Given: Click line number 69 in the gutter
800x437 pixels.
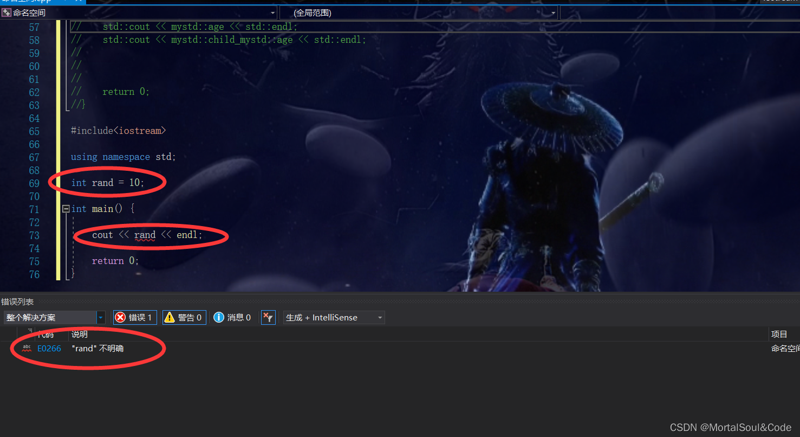Looking at the screenshot, I should click(34, 183).
